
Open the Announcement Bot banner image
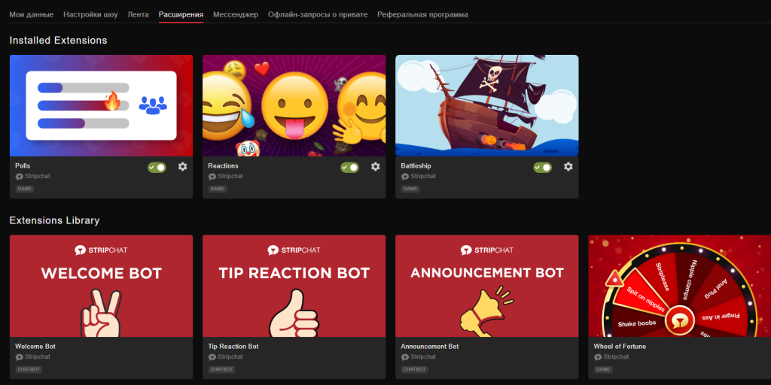point(487,286)
